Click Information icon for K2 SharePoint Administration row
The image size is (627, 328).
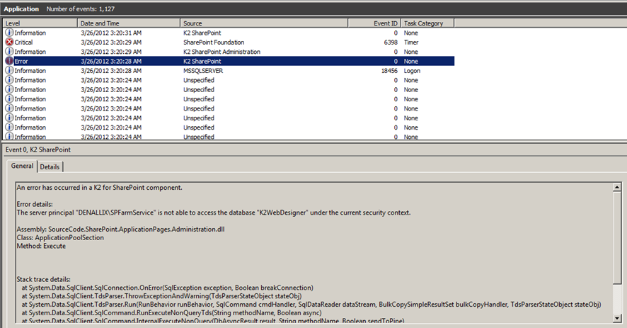click(9, 51)
